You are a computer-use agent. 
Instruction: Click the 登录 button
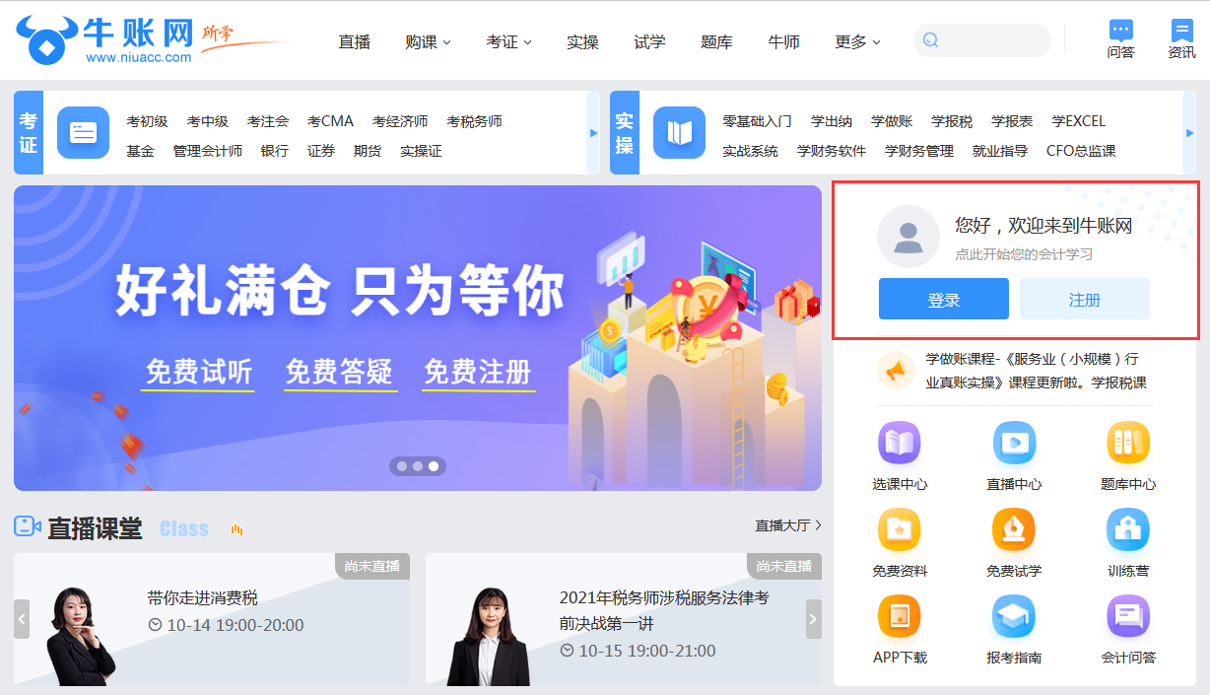click(944, 299)
